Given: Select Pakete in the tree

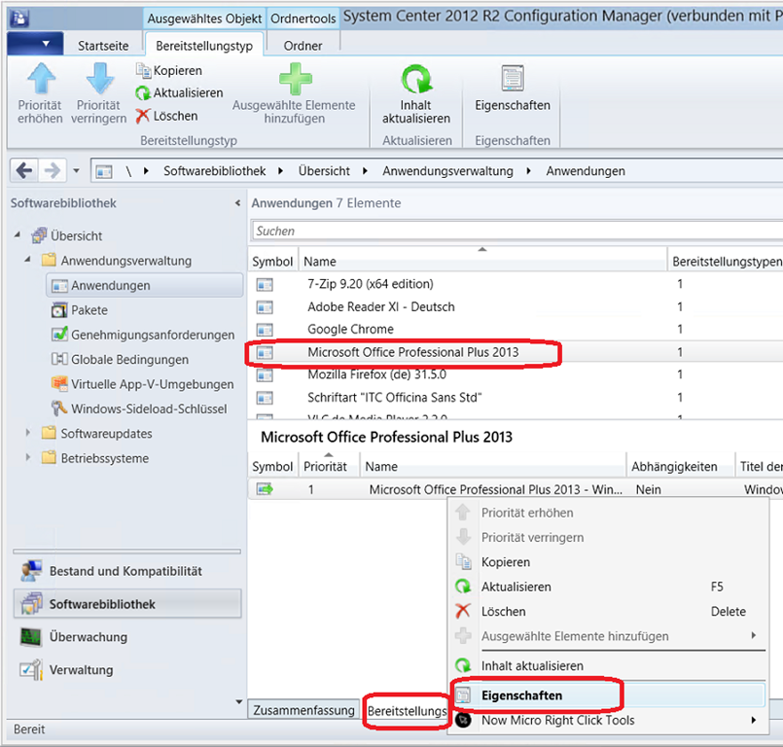Looking at the screenshot, I should point(80,310).
